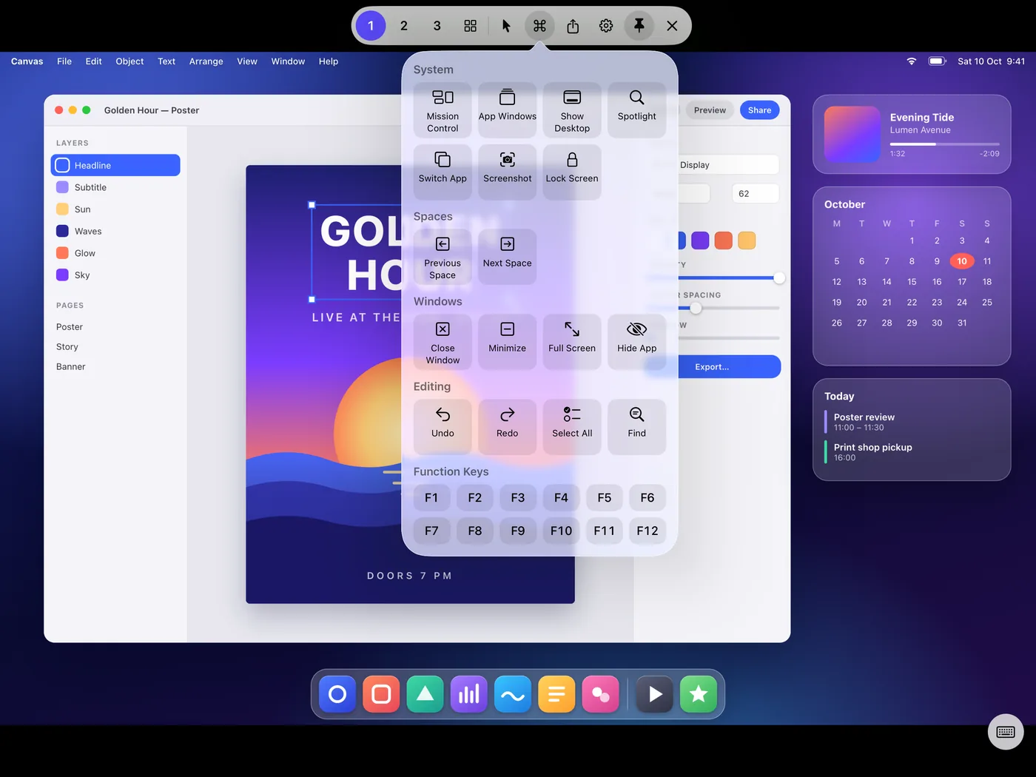
Task: Open Find from Editing section
Action: (x=637, y=427)
